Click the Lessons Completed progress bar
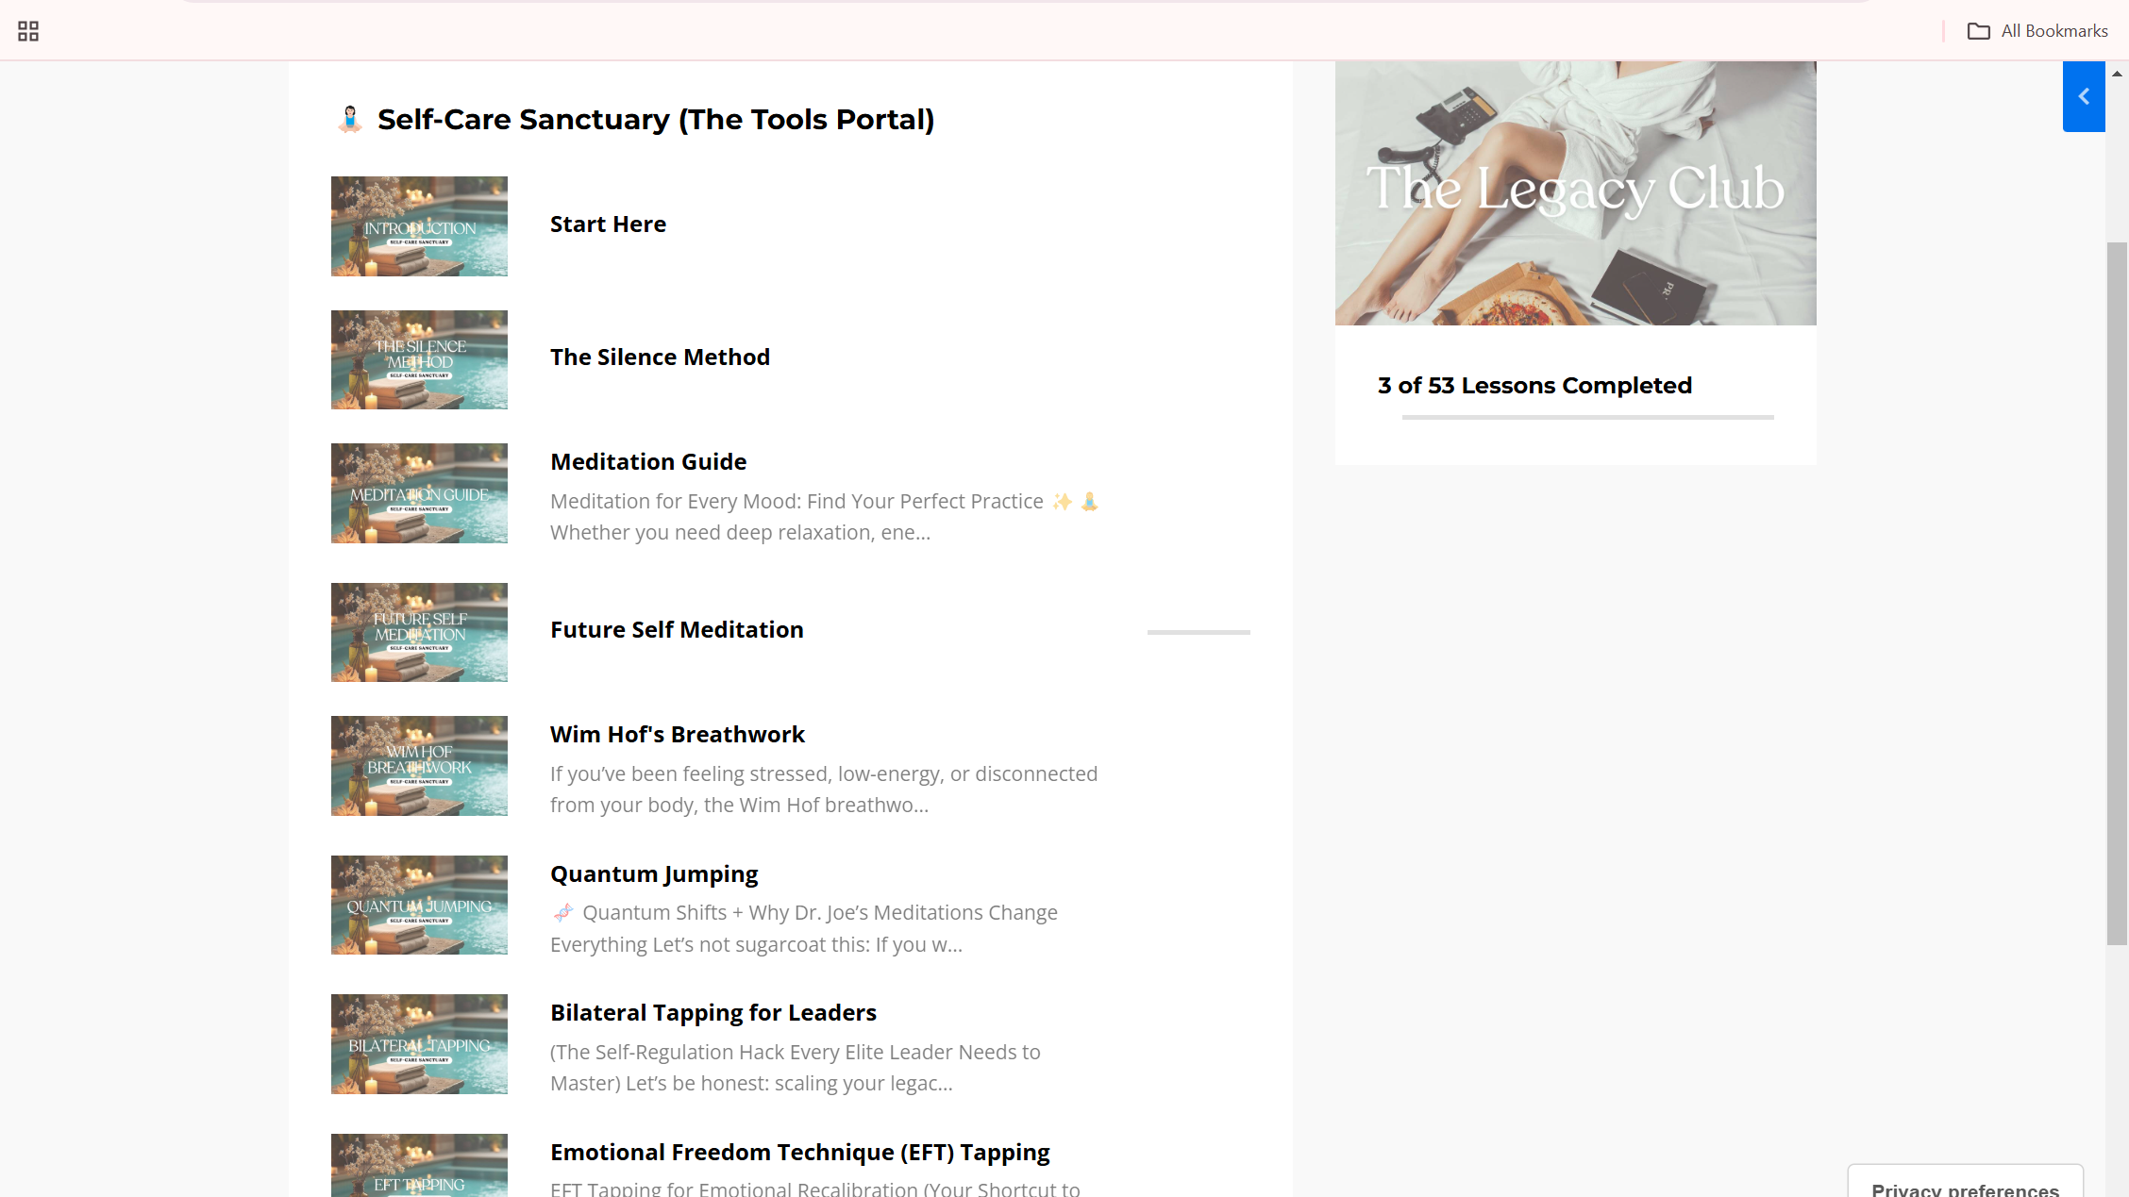Screen dimensions: 2129x1197 pyautogui.click(x=1587, y=417)
